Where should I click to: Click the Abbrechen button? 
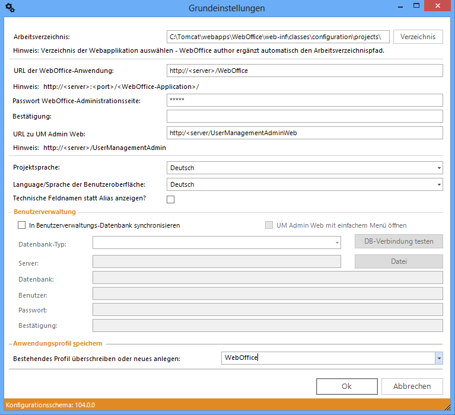click(412, 386)
